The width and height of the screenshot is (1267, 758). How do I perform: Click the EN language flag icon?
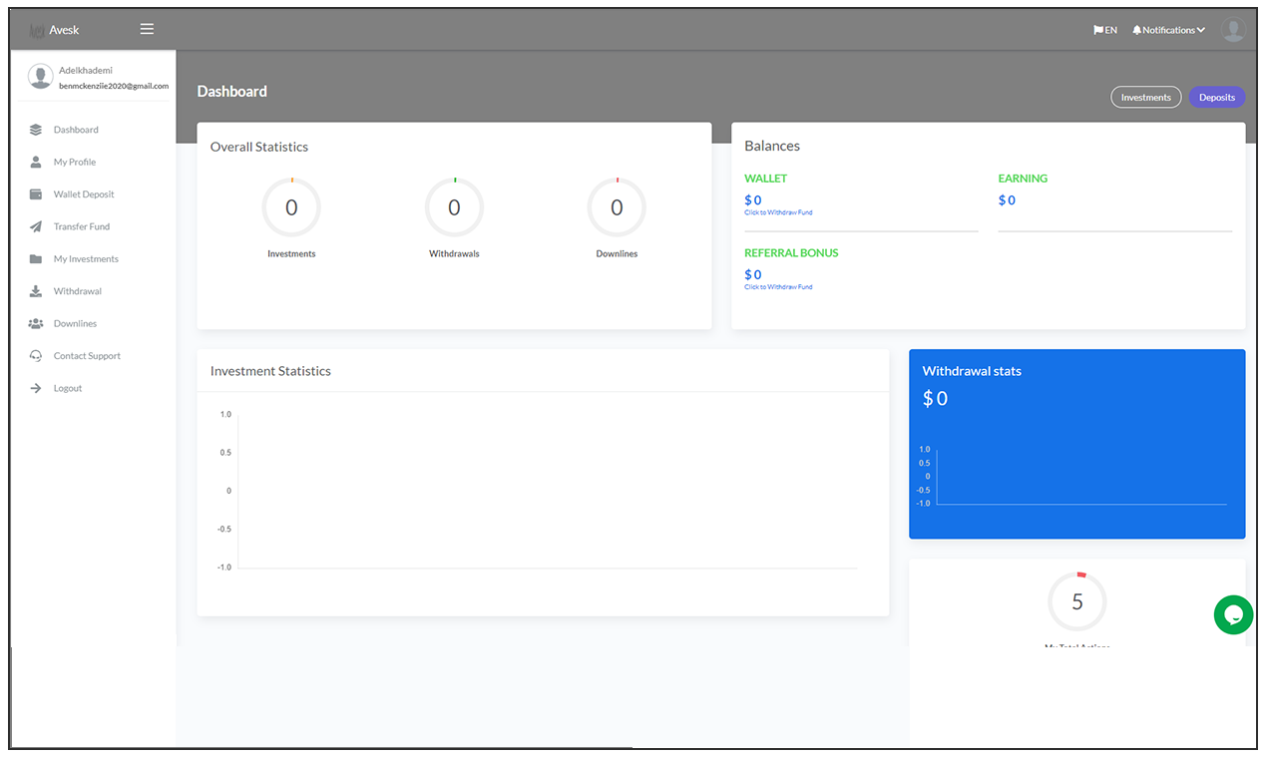[x=1098, y=30]
